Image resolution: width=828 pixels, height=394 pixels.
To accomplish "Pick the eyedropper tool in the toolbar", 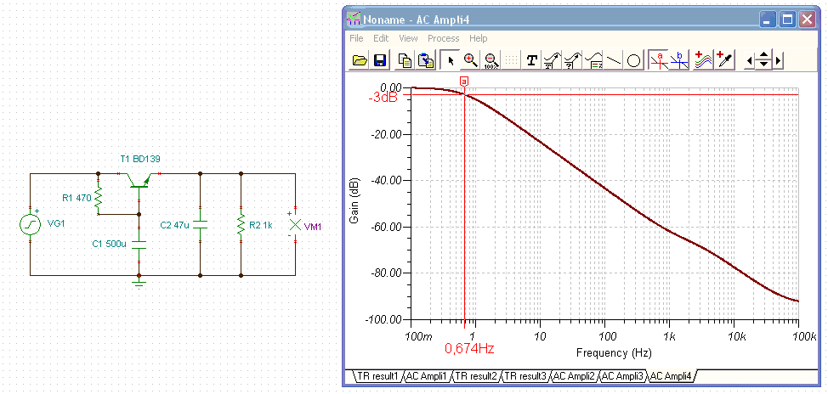I will pos(724,60).
